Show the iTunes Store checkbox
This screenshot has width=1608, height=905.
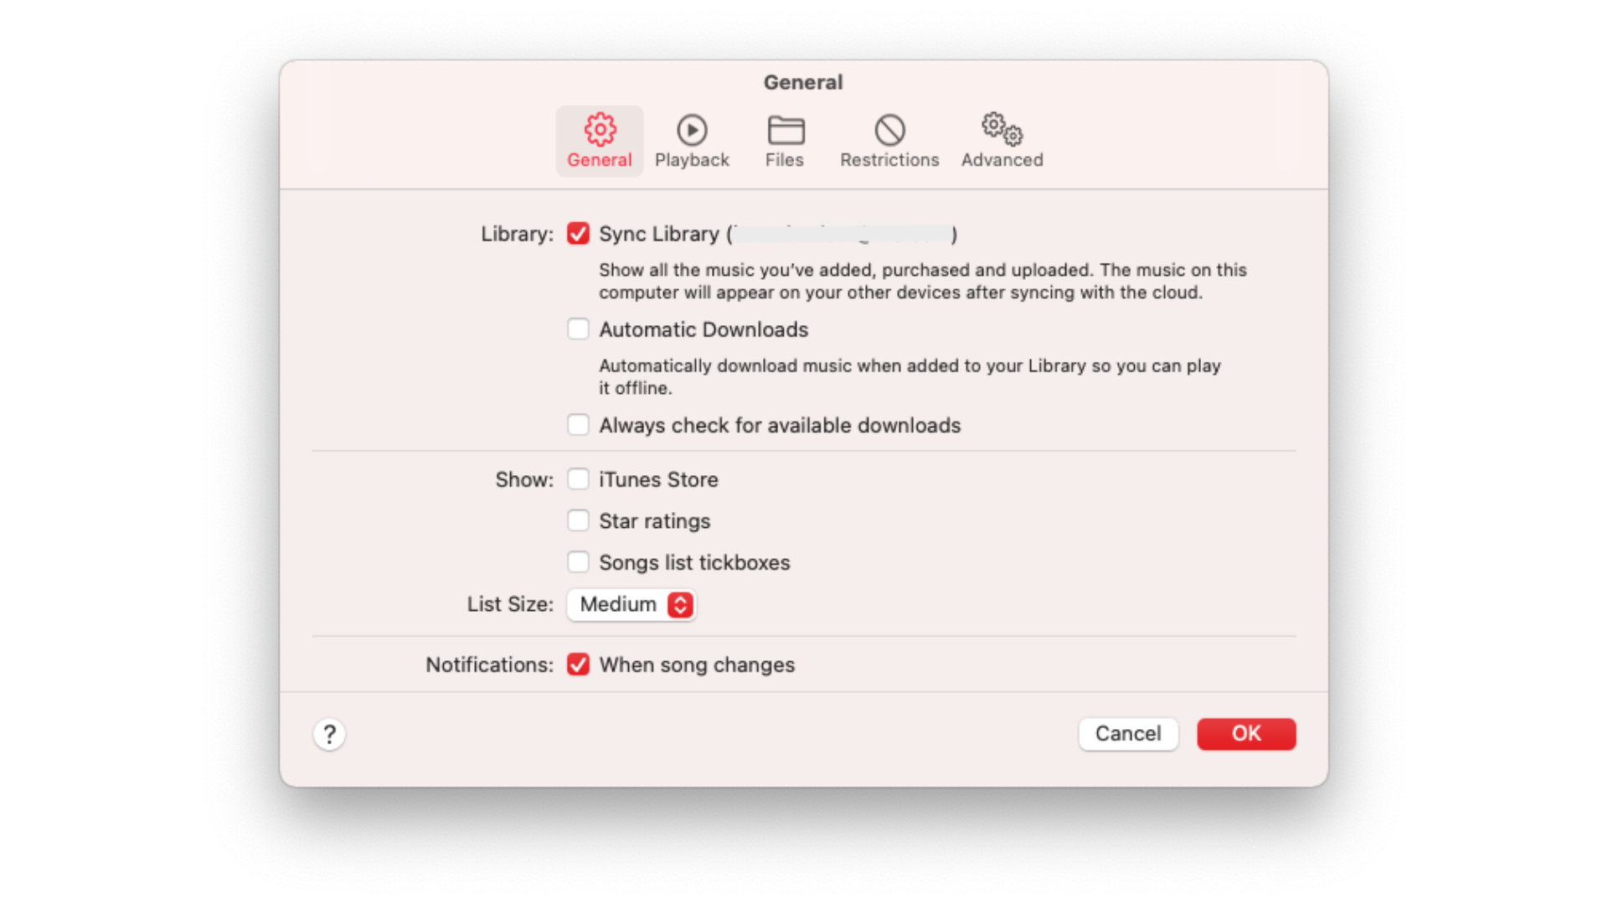click(578, 479)
